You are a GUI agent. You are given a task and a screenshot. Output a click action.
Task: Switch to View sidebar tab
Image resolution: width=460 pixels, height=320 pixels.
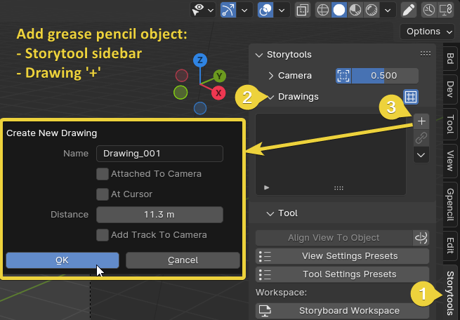[x=451, y=161]
